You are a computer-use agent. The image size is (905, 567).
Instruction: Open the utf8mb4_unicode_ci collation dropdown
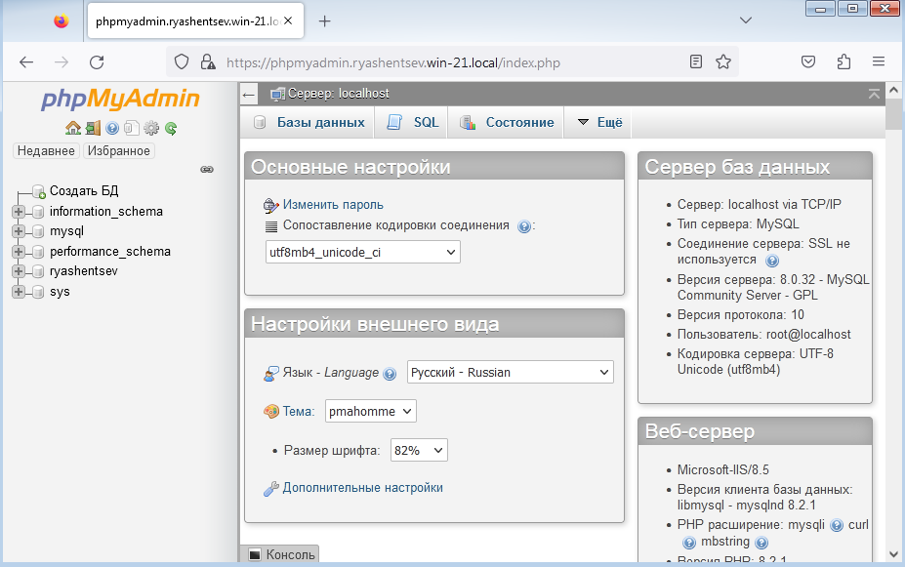point(363,252)
